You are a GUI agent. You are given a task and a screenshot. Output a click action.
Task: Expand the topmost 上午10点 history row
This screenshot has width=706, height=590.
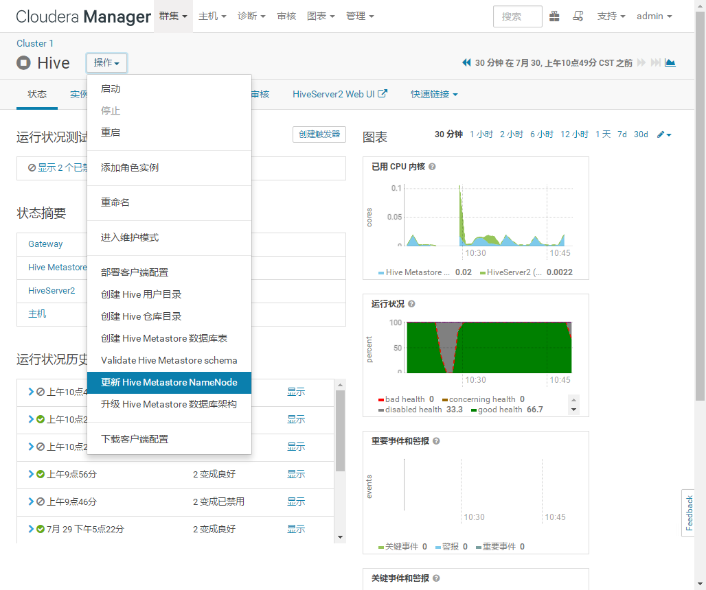pyautogui.click(x=31, y=392)
